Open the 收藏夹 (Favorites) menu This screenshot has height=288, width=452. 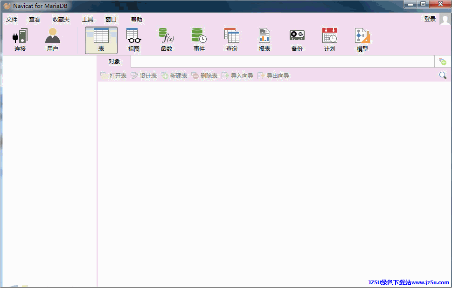(61, 19)
